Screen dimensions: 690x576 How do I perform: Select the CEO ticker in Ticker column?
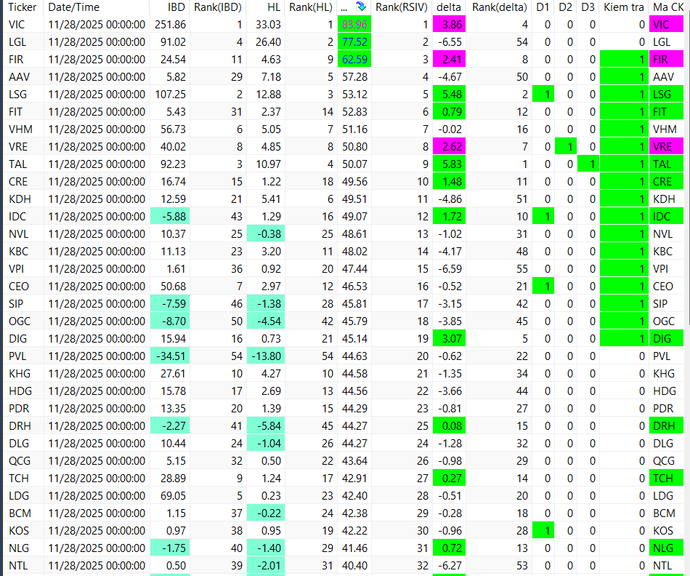(x=19, y=287)
